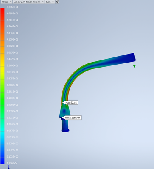The height and width of the screenshot is (169, 154).
Task: Click the 2.608E+01 legend value label
Action: 12,85
